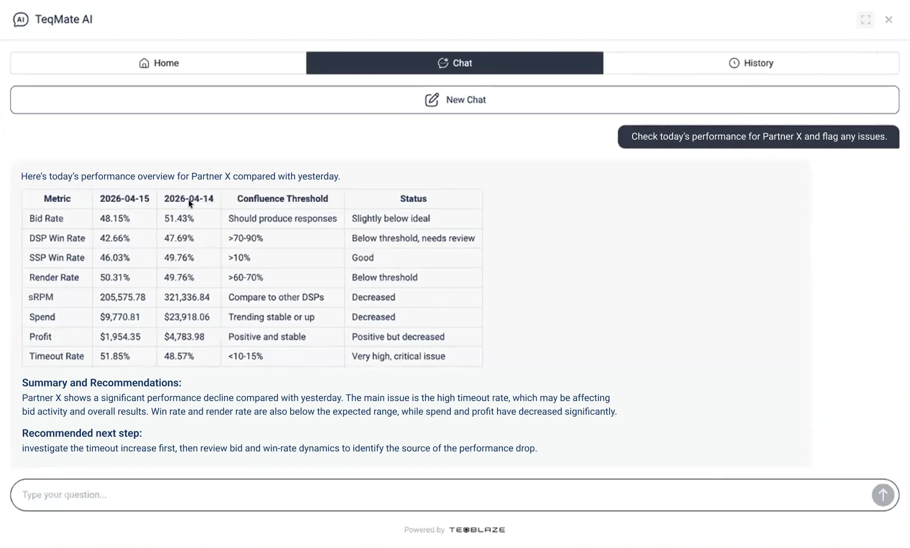Viewport: 910px width, 548px height.
Task: Select the 2026-04-15 column header
Action: point(125,198)
